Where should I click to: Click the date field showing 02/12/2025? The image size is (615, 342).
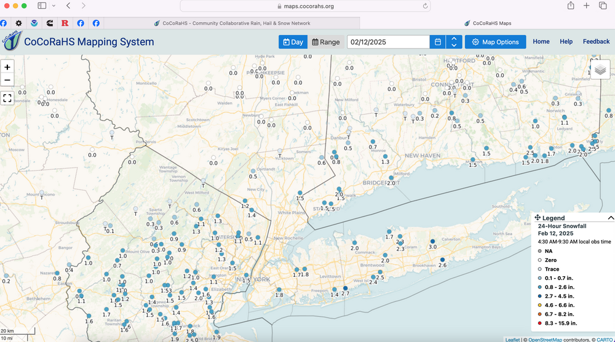coord(388,42)
